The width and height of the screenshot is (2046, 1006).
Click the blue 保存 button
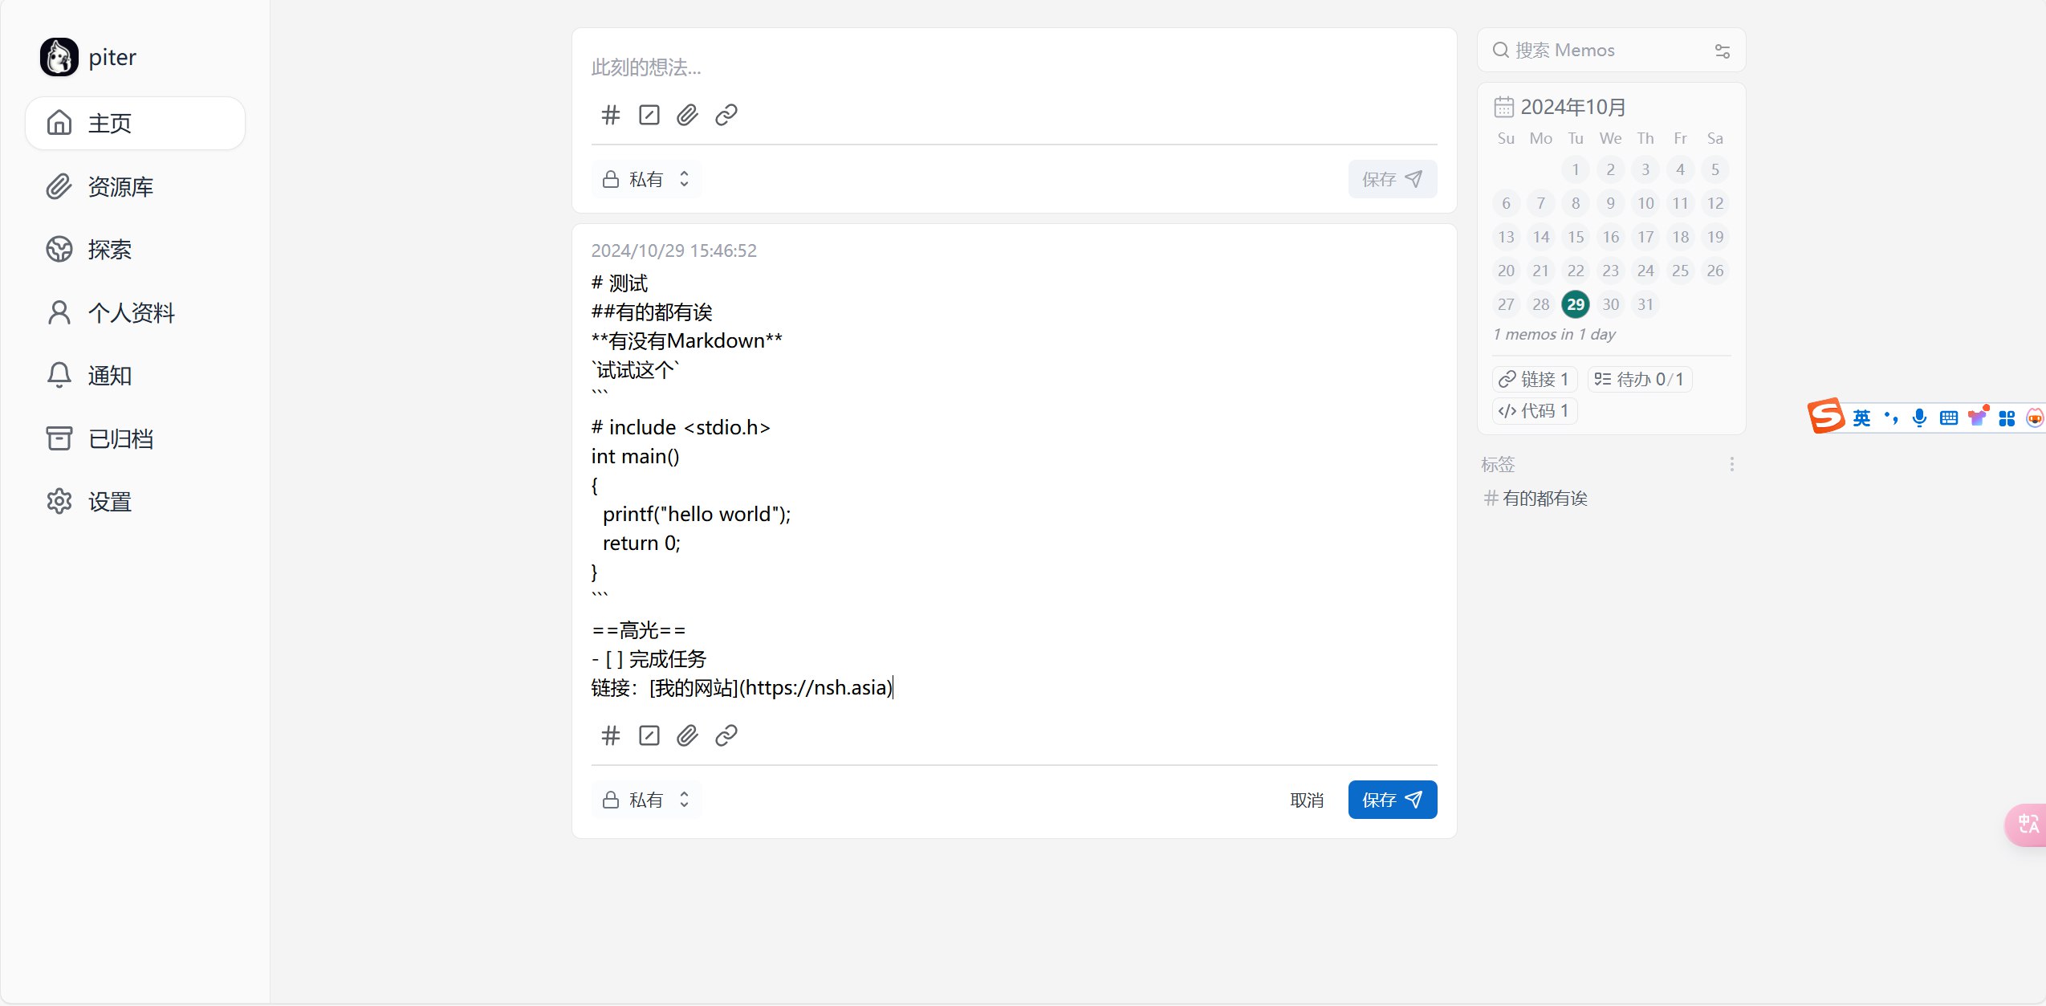(x=1392, y=800)
